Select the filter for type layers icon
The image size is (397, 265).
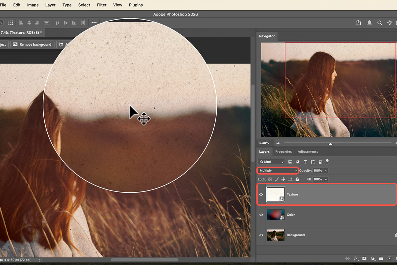coord(305,162)
